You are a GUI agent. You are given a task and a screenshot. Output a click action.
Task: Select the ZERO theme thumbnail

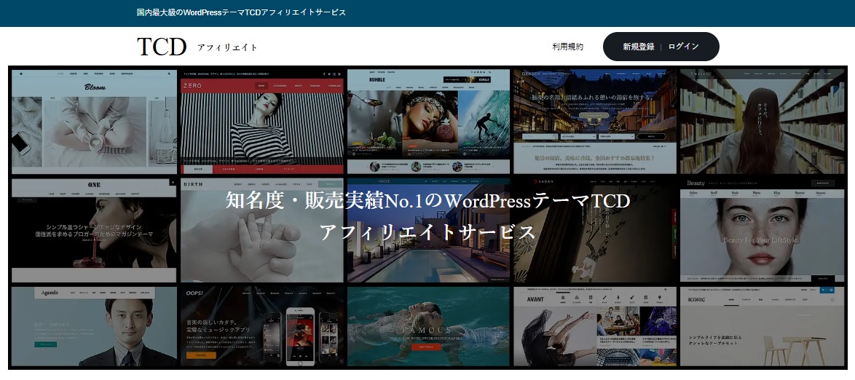tap(262, 122)
